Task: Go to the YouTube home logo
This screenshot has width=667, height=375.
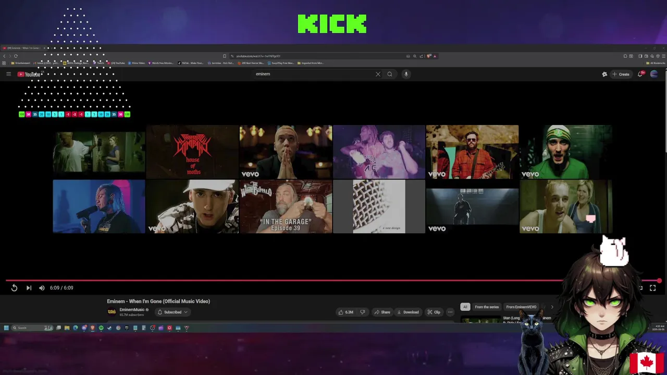Action: point(29,74)
